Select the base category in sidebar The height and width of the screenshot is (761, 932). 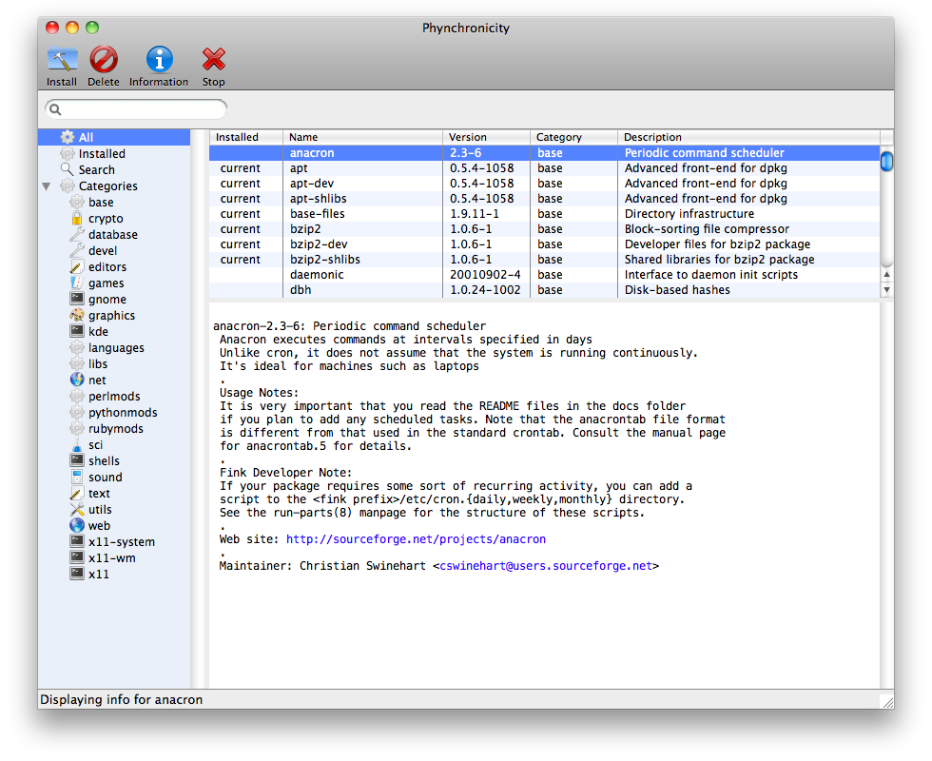pyautogui.click(x=101, y=202)
